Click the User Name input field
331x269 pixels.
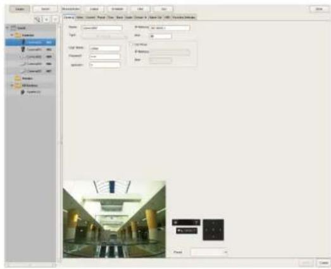coord(104,48)
